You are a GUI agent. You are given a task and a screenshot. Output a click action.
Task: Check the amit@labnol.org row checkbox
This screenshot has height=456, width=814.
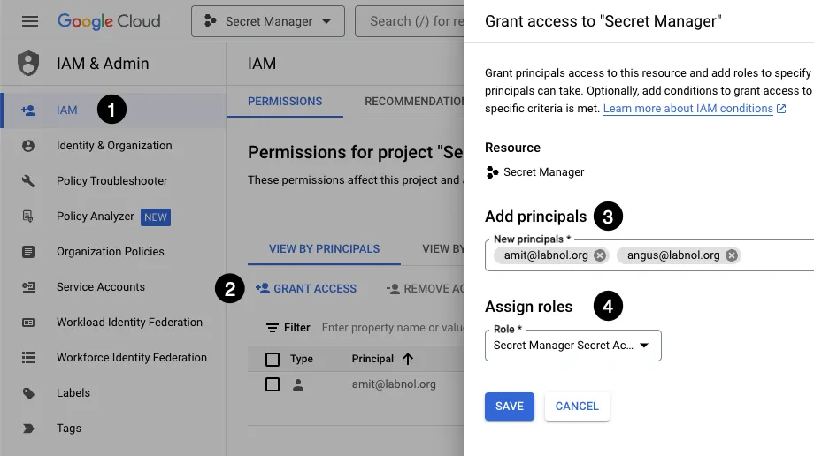click(273, 384)
